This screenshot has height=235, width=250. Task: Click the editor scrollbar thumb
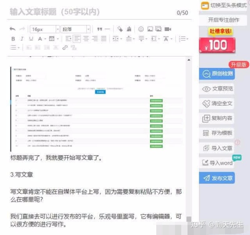(x=189, y=219)
